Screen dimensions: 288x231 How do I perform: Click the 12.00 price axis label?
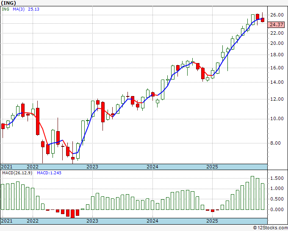coord(277,99)
